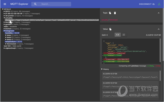This screenshot has width=164, height=102.
Task: Select history entry 5.3.2019 13:37:56
Action: click(x=130, y=76)
